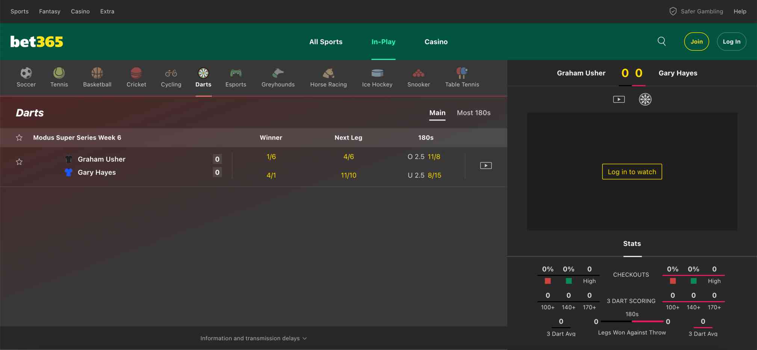Favorite the Modus Super Series Week 6 event

click(19, 137)
